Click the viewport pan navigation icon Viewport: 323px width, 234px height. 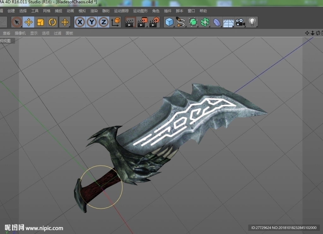tap(307, 33)
